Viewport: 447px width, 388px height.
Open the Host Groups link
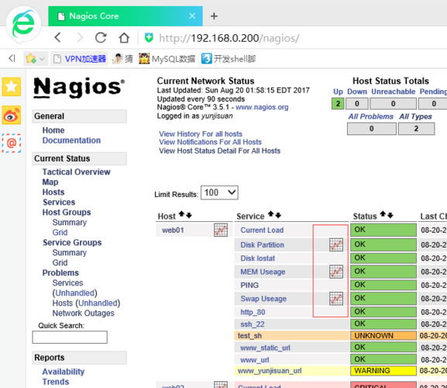67,212
